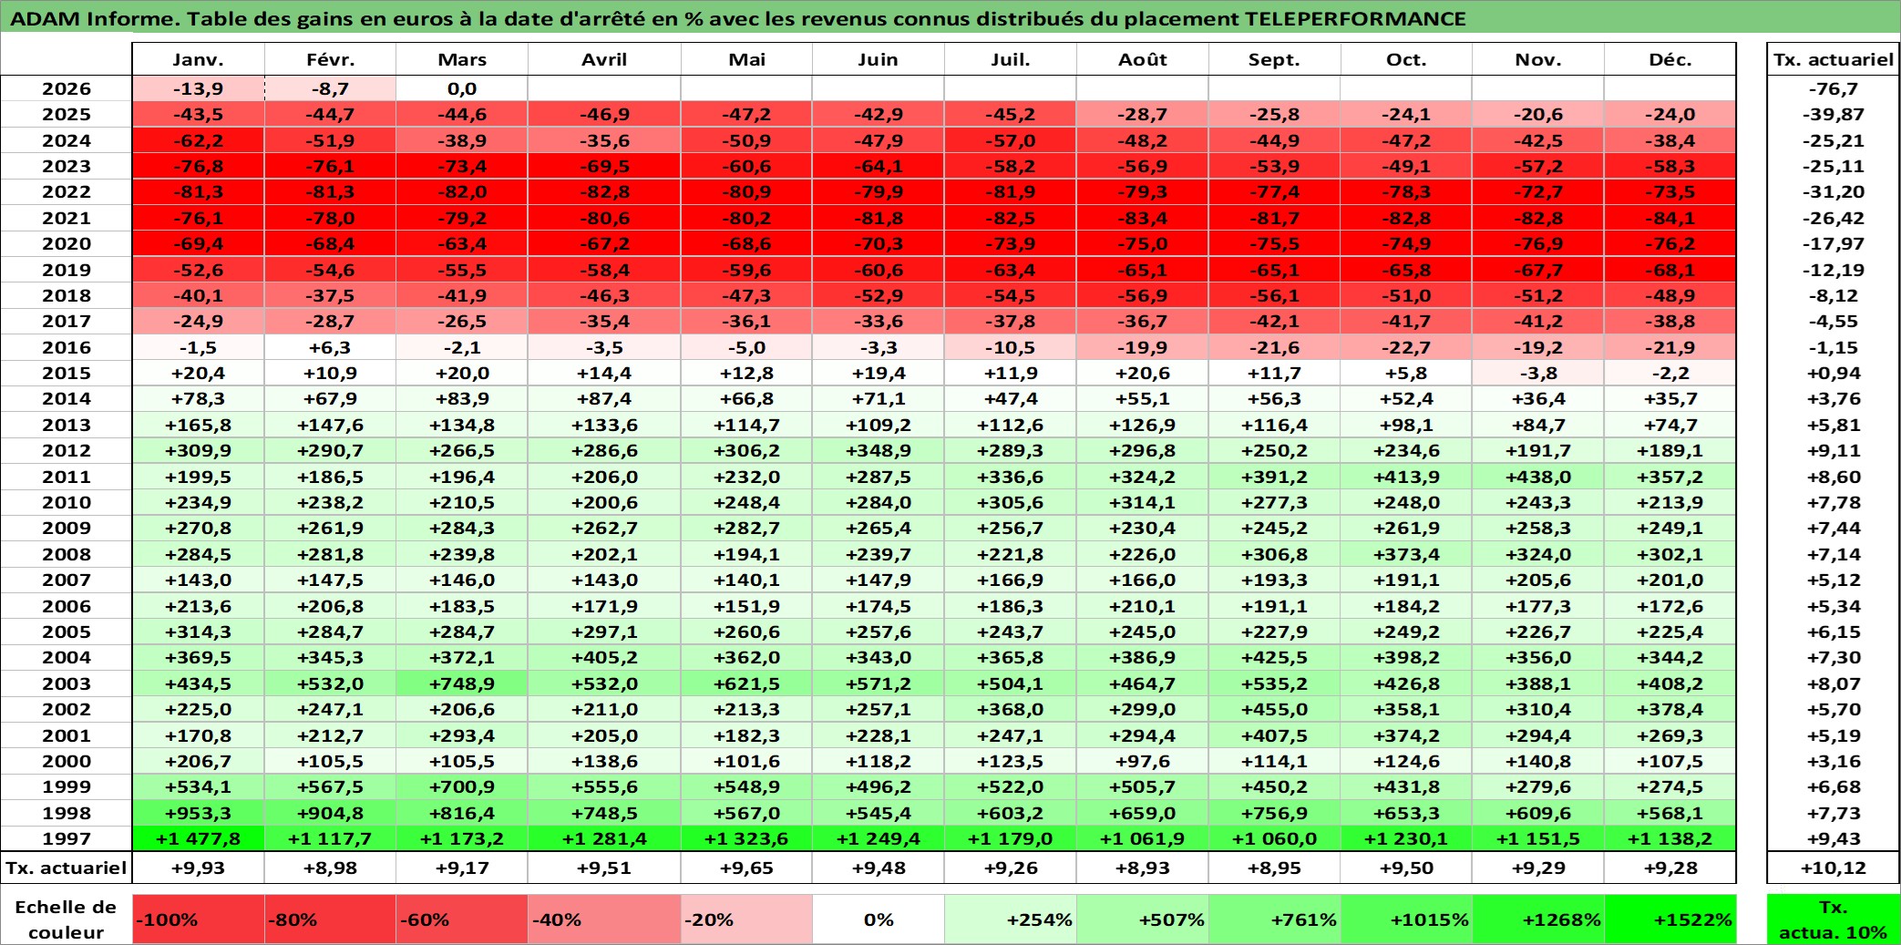Image resolution: width=1901 pixels, height=945 pixels.
Task: Click the 1997 row label
Action: click(x=67, y=838)
